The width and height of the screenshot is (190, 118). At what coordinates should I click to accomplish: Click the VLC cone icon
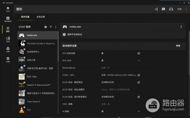tap(22, 110)
